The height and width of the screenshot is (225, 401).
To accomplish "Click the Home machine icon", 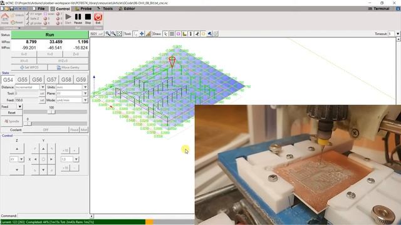I will click(4, 18).
